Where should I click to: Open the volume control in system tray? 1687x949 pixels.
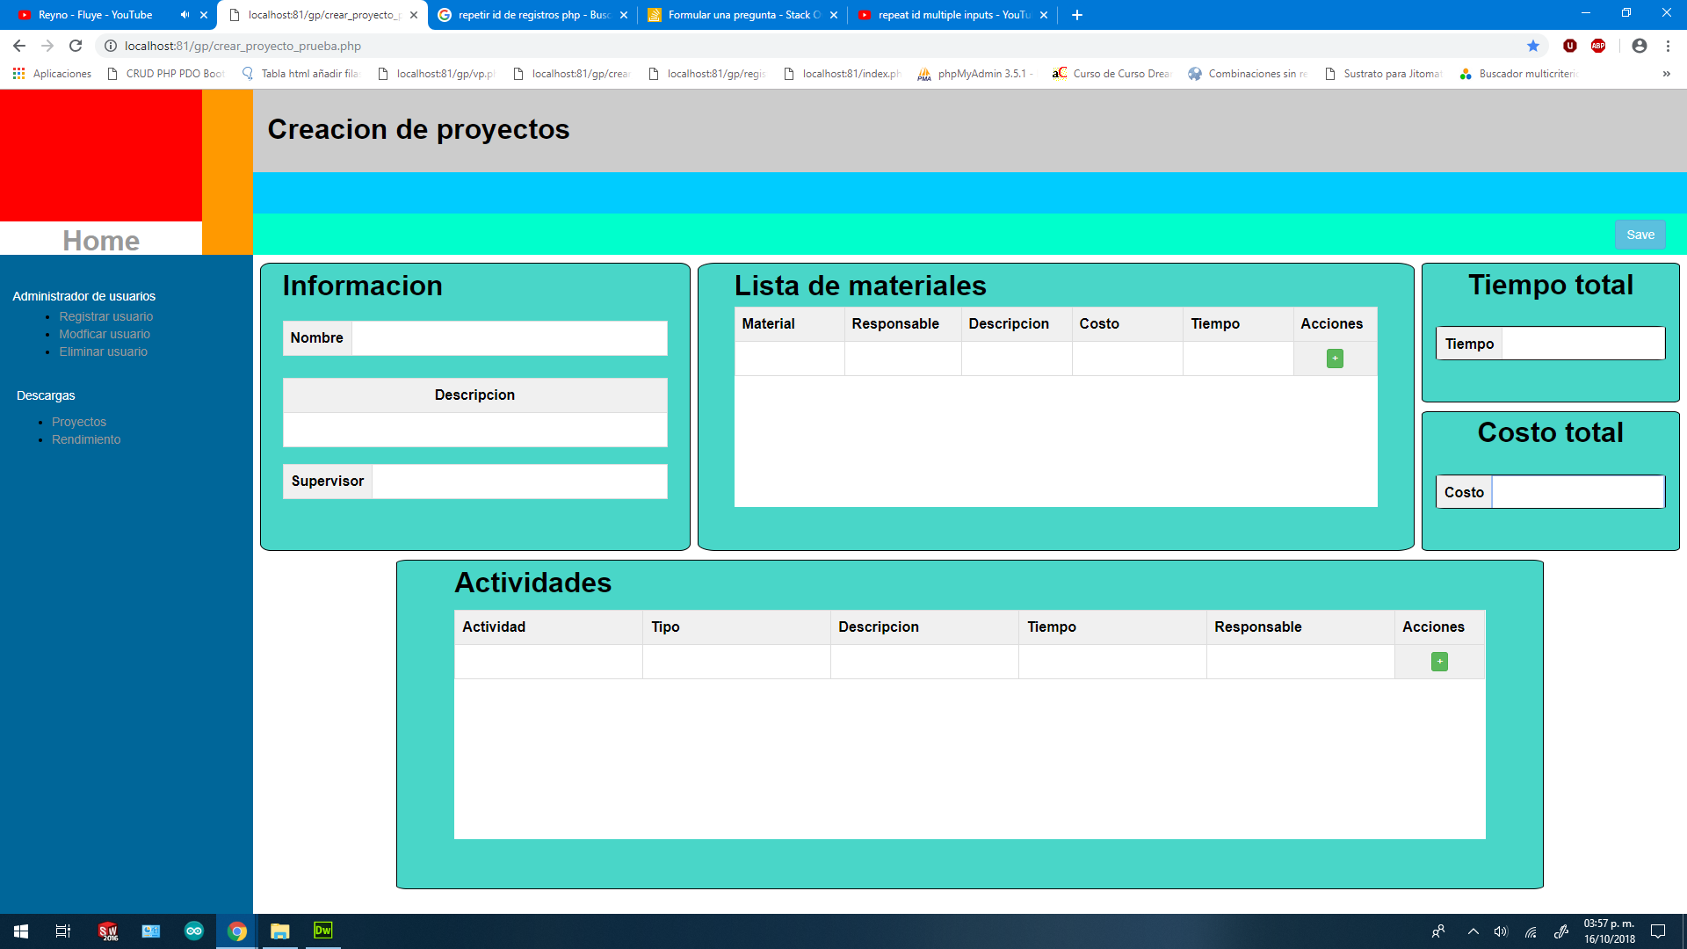click(1501, 931)
